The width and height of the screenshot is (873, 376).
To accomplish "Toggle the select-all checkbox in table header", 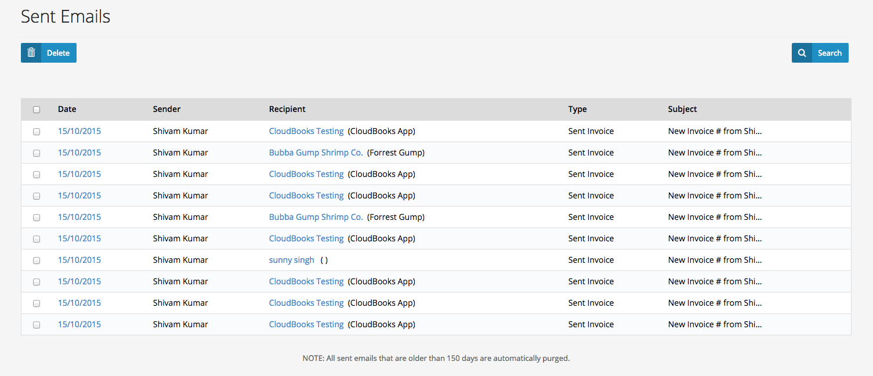I will coord(37,110).
